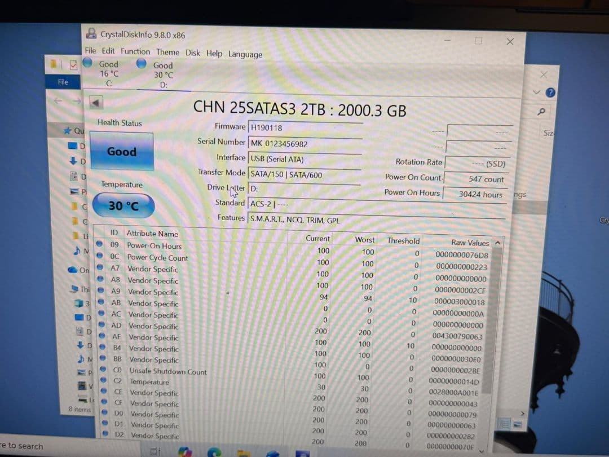Click the Current column header
Image resolution: width=609 pixels, height=457 pixels.
click(317, 238)
